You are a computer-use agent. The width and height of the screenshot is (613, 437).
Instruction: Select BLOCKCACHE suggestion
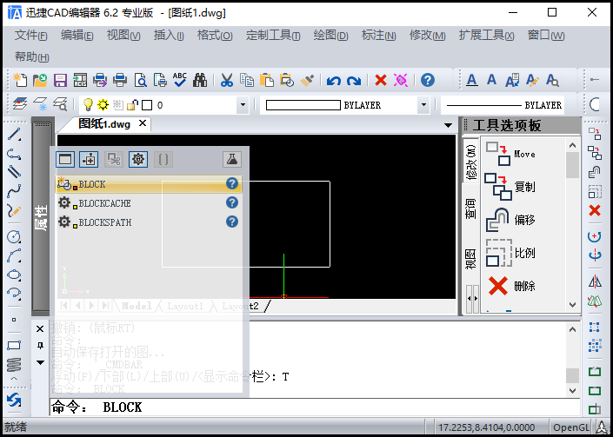pos(149,203)
